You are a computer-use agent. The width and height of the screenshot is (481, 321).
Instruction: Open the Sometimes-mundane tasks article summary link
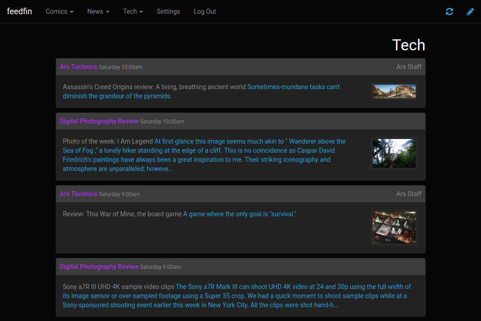[x=201, y=91]
